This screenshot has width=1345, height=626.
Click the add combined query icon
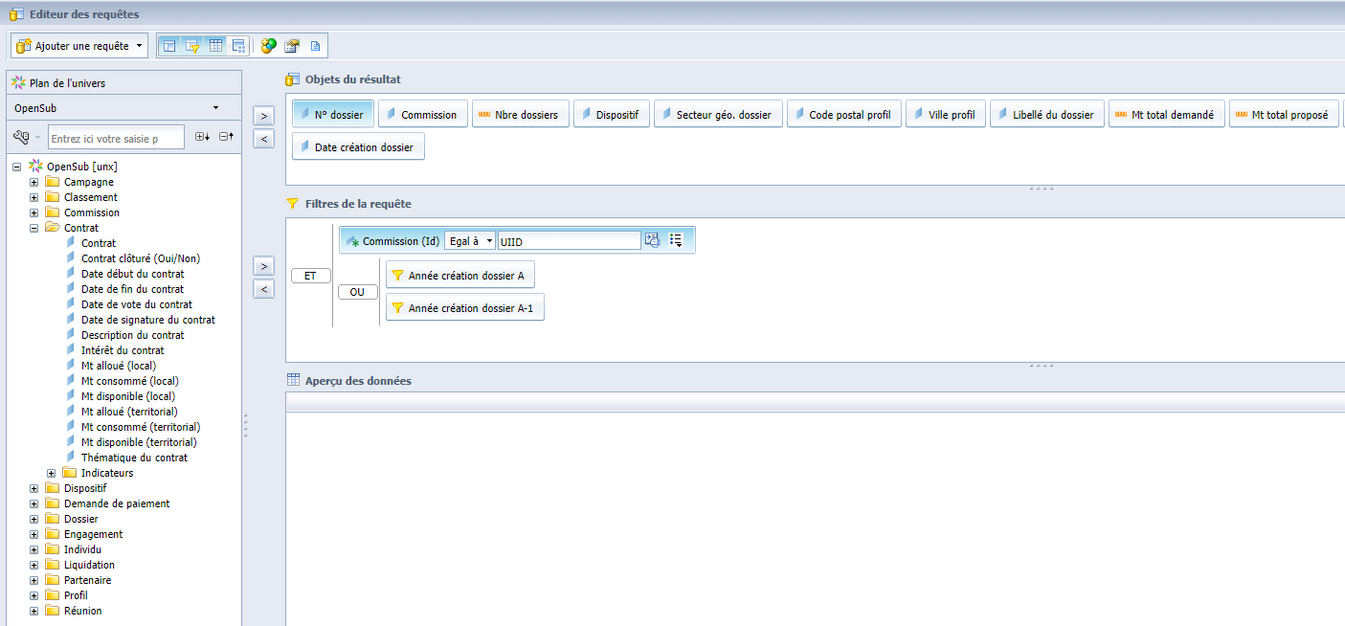click(269, 46)
